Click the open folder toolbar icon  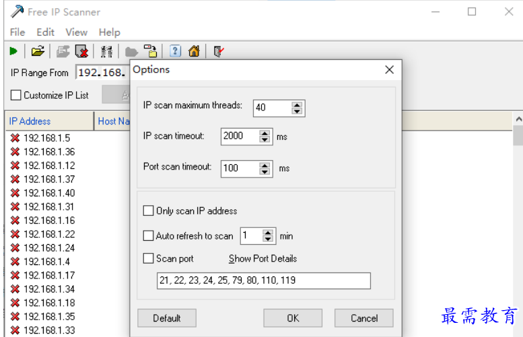38,51
